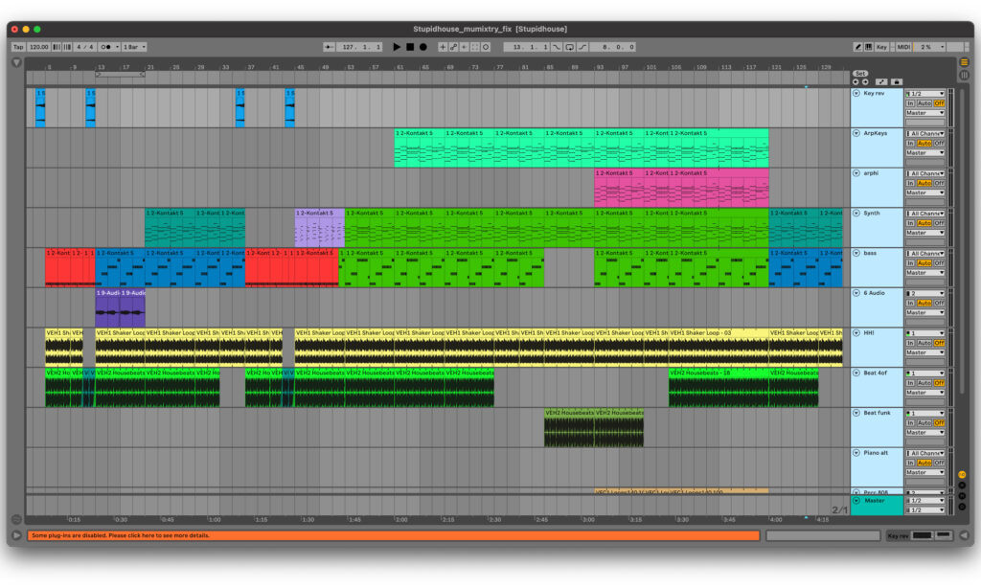Jump to the next locator

tap(865, 82)
